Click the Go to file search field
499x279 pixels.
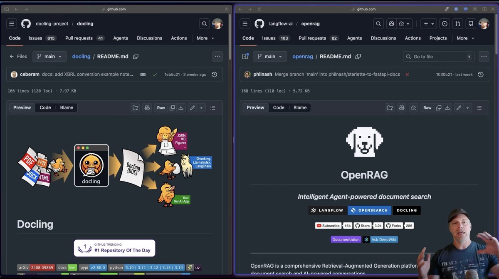(x=439, y=57)
